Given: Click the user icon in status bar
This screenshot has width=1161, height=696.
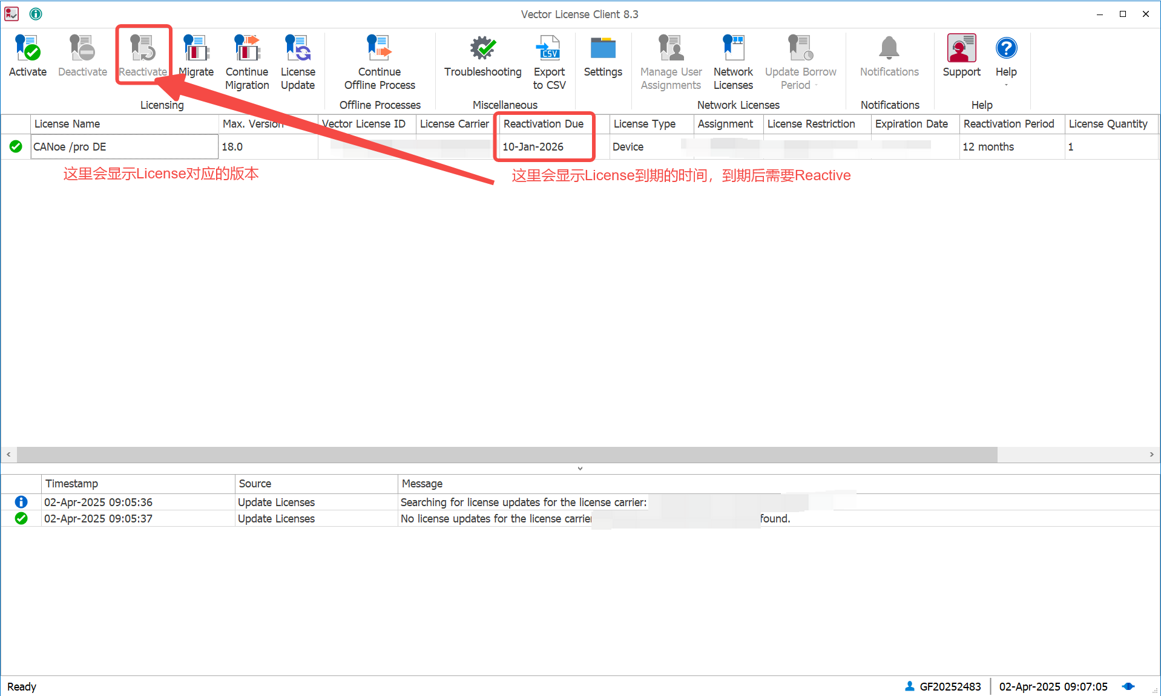Looking at the screenshot, I should 909,686.
